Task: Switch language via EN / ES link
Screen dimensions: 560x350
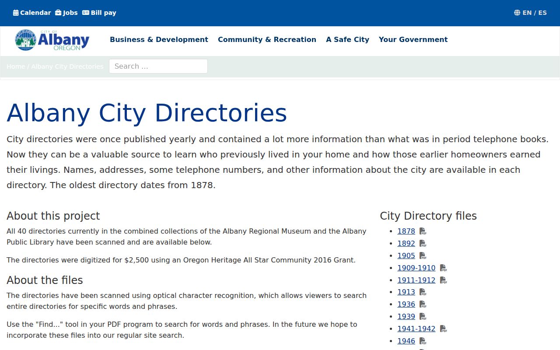Action: tap(530, 13)
